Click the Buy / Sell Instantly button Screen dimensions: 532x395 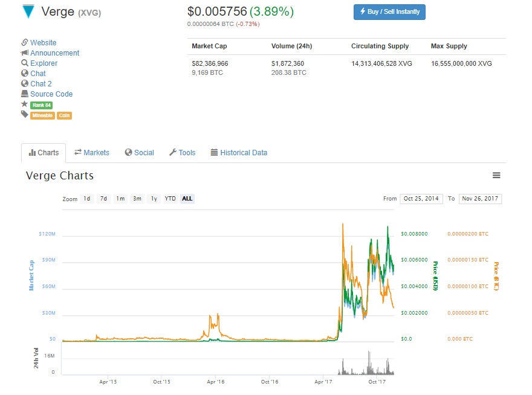pyautogui.click(x=389, y=12)
